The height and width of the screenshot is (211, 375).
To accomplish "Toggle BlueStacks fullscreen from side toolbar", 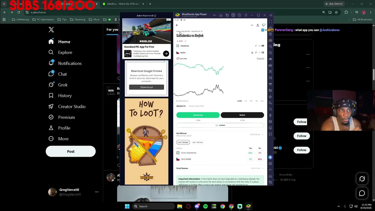I will 270,22.
